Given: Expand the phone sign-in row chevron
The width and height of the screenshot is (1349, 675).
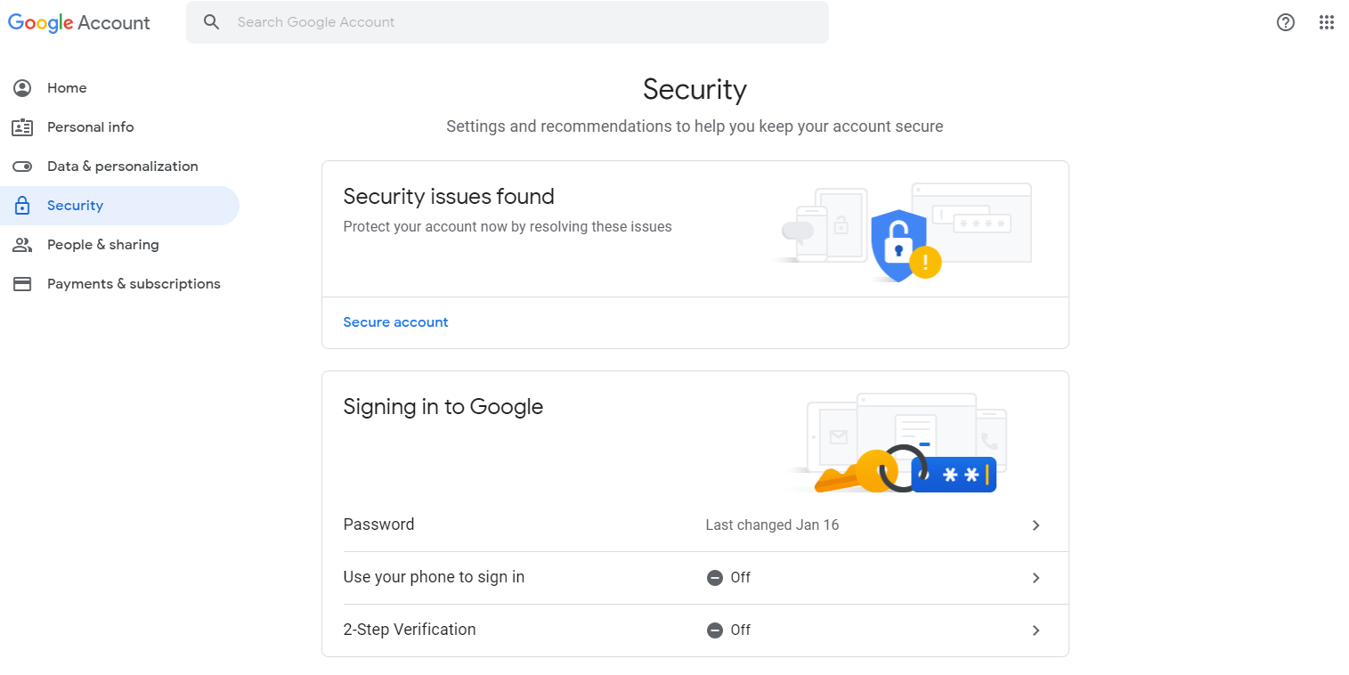Looking at the screenshot, I should 1036,578.
